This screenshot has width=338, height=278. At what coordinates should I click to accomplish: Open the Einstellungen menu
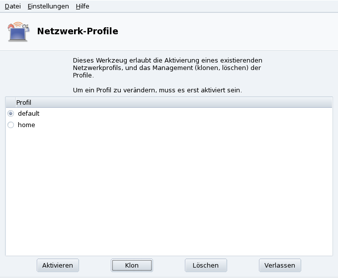[x=48, y=6]
